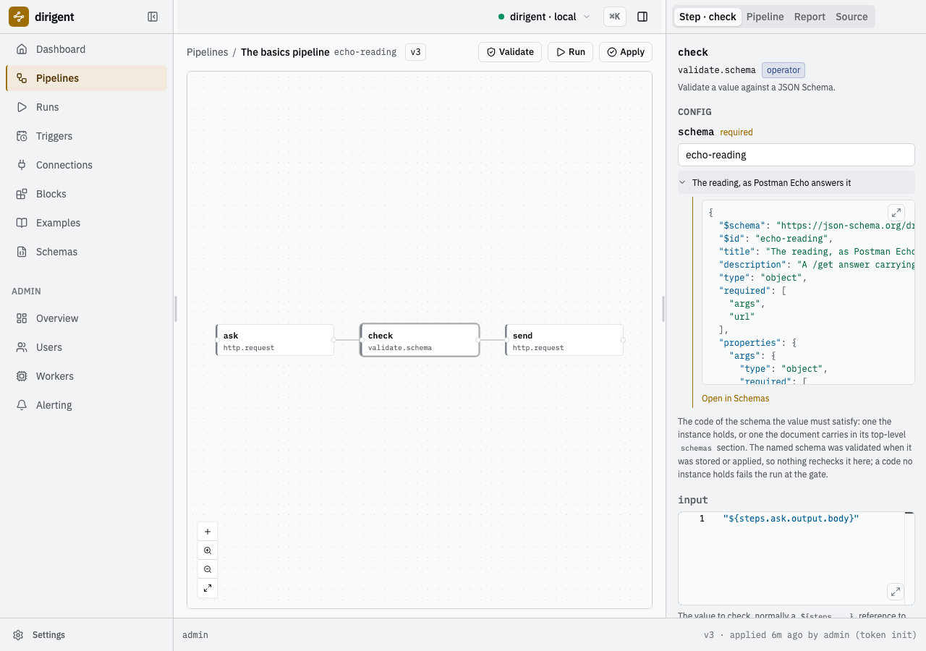Go to Runs in sidebar
926x651 pixels.
pos(86,107)
